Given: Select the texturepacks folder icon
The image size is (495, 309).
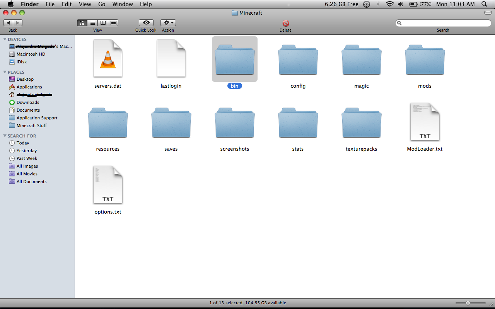Looking at the screenshot, I should point(362,122).
